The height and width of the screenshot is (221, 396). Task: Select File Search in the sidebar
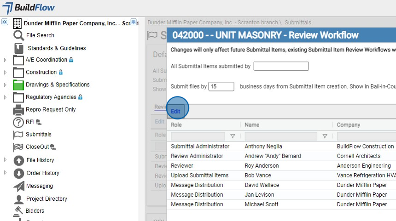click(40, 35)
